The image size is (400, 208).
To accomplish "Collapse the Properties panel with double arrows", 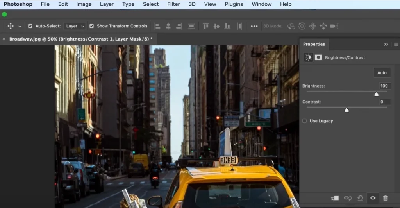I will pyautogui.click(x=386, y=44).
